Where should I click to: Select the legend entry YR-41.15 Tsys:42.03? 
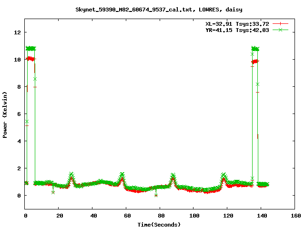[237, 30]
